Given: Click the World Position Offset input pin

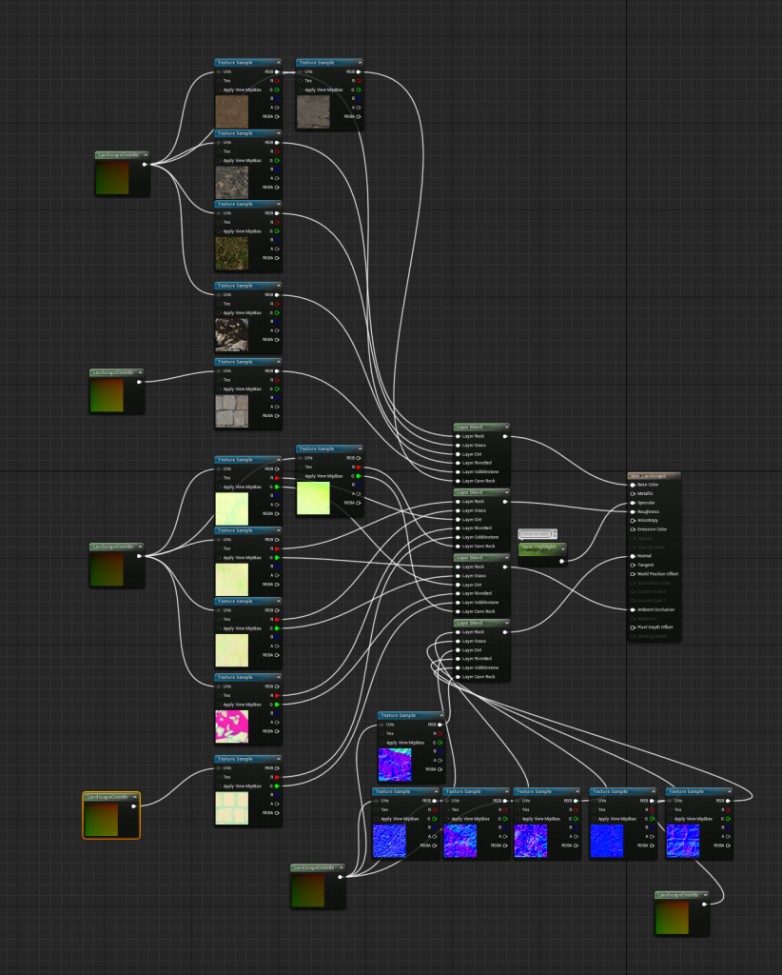Looking at the screenshot, I should pos(634,574).
